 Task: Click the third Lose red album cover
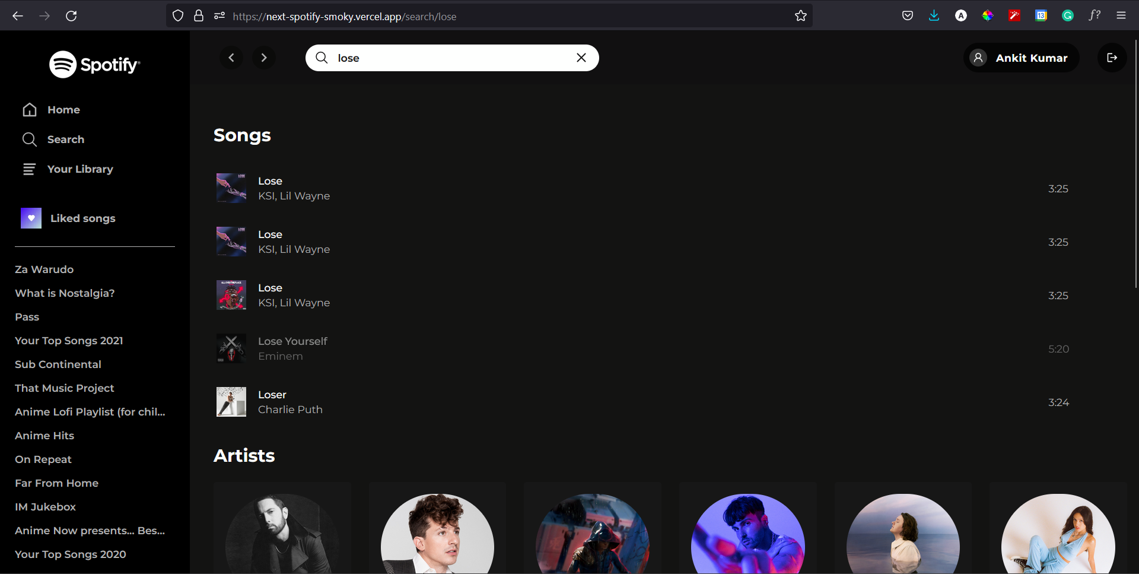coord(231,295)
